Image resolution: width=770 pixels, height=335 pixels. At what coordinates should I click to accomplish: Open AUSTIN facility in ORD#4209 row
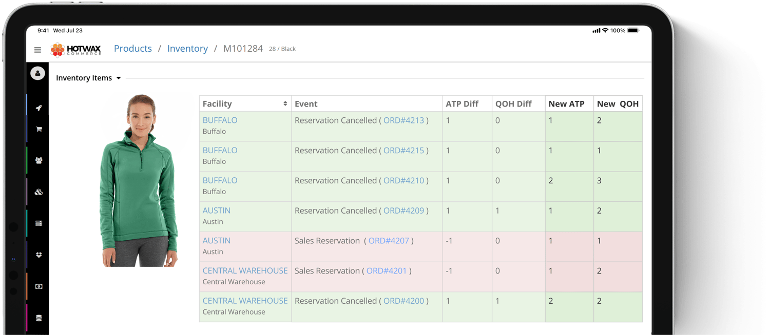pyautogui.click(x=217, y=211)
